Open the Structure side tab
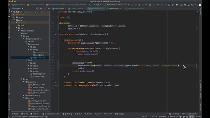Screen dimensions: 210x118 (9, 75)
